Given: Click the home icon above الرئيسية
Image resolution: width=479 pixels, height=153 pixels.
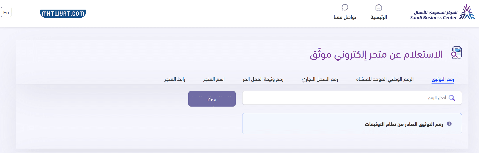Looking at the screenshot, I should tap(379, 8).
